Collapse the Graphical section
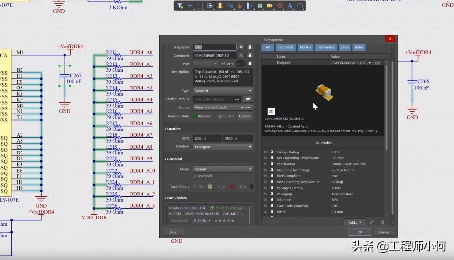 165,159
